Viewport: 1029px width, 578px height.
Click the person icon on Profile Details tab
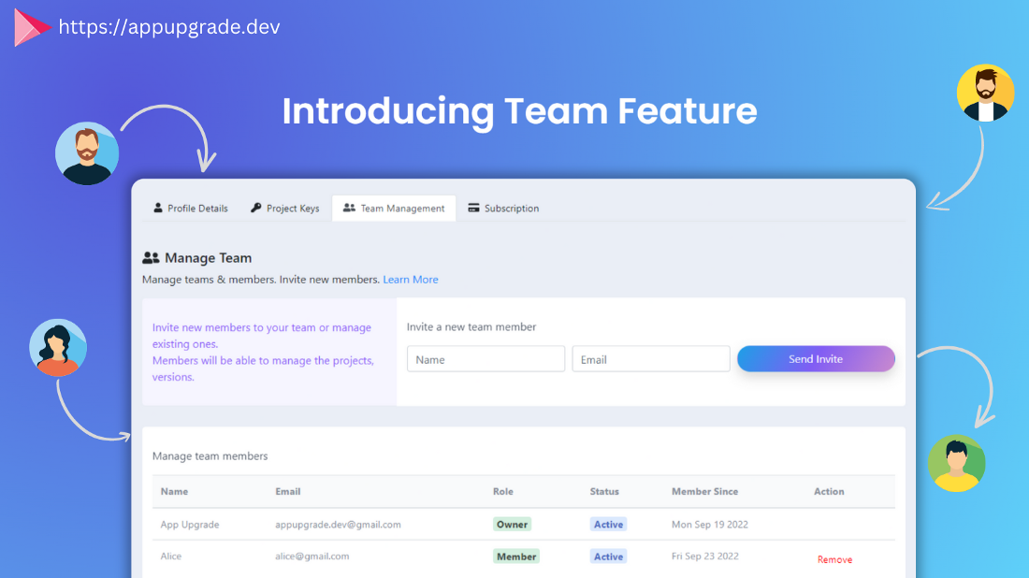pos(158,208)
